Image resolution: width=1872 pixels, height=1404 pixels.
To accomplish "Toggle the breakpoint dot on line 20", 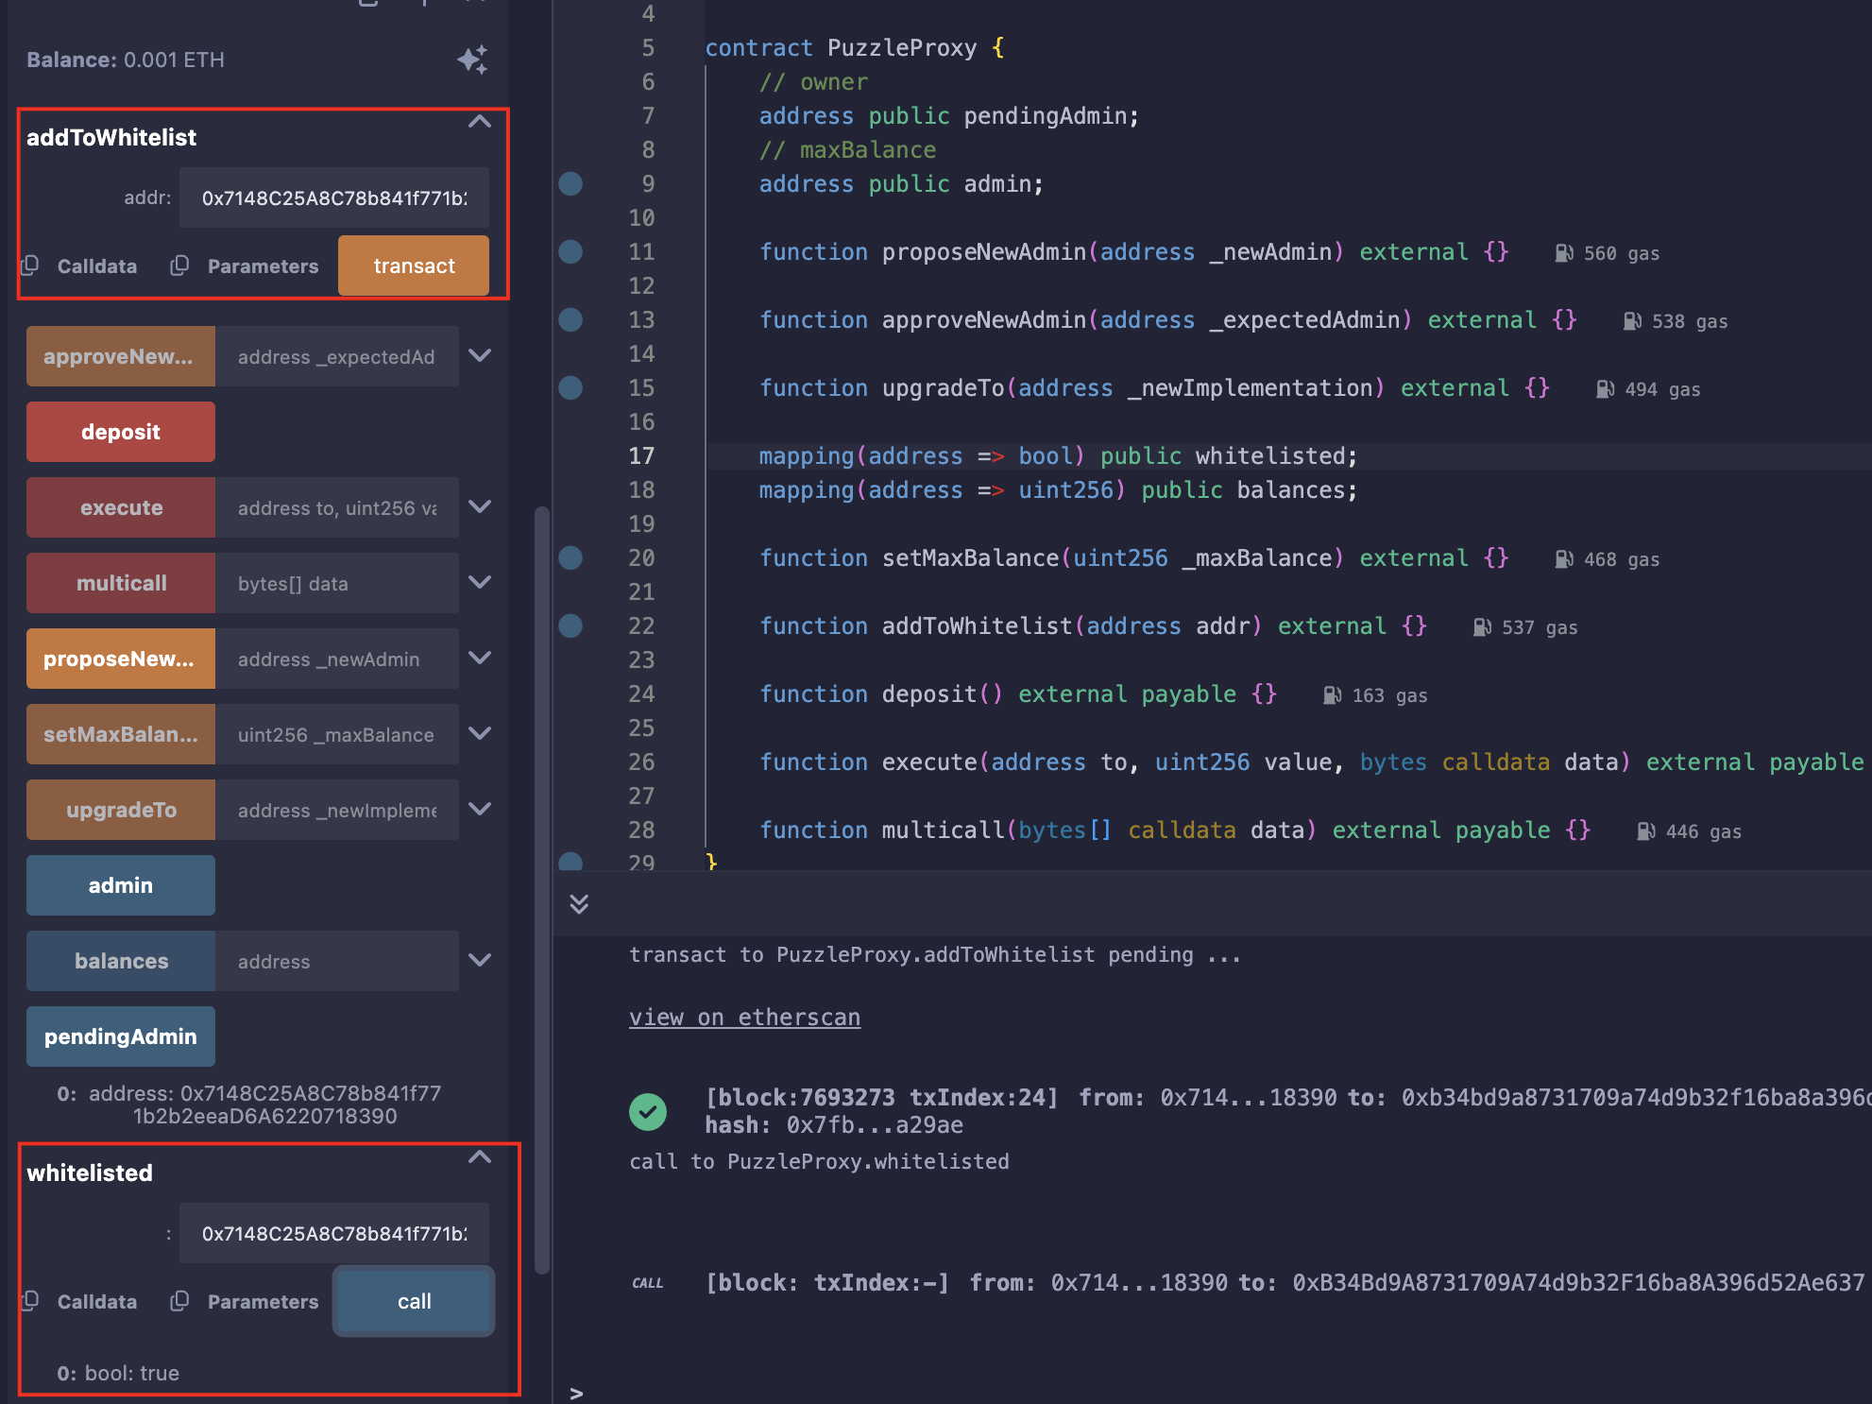I will coord(570,557).
